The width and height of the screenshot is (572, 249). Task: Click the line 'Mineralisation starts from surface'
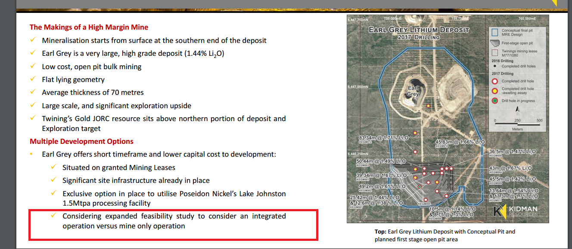154,40
